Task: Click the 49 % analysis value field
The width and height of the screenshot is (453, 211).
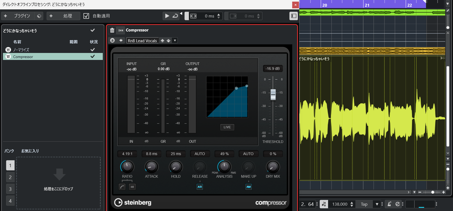Action: coord(224,154)
